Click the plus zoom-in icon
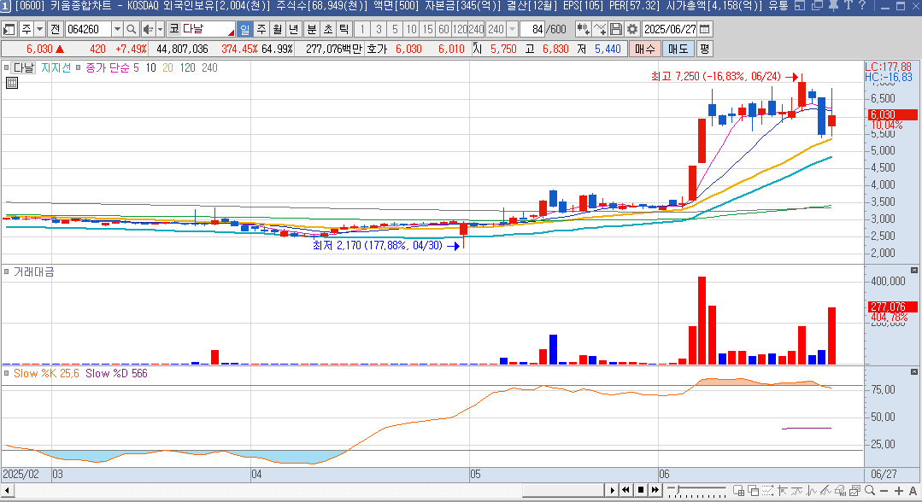This screenshot has width=922, height=502. [x=898, y=491]
